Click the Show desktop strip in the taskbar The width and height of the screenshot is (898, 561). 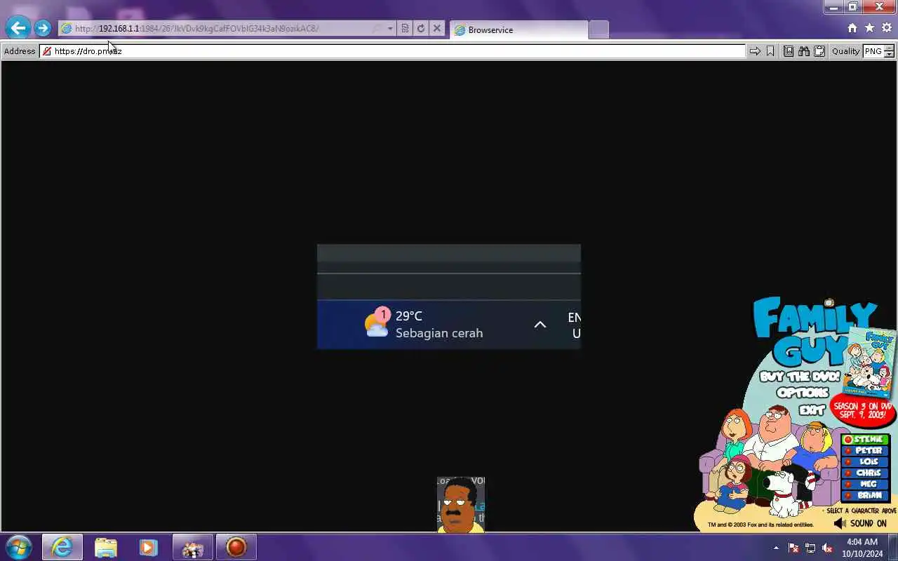pos(893,548)
